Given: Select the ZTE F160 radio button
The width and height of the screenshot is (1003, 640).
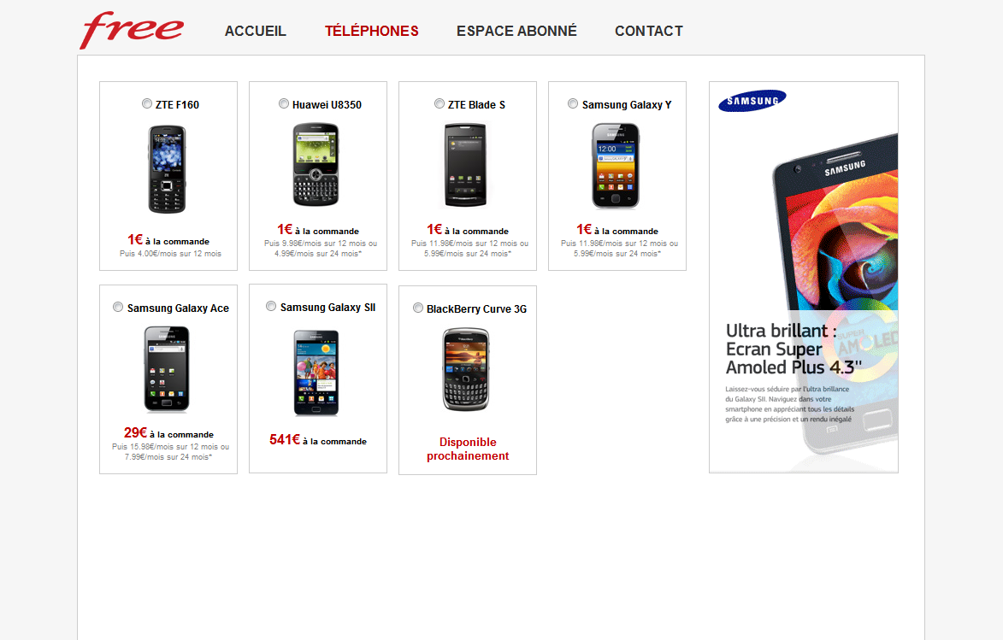Looking at the screenshot, I should pyautogui.click(x=147, y=103).
